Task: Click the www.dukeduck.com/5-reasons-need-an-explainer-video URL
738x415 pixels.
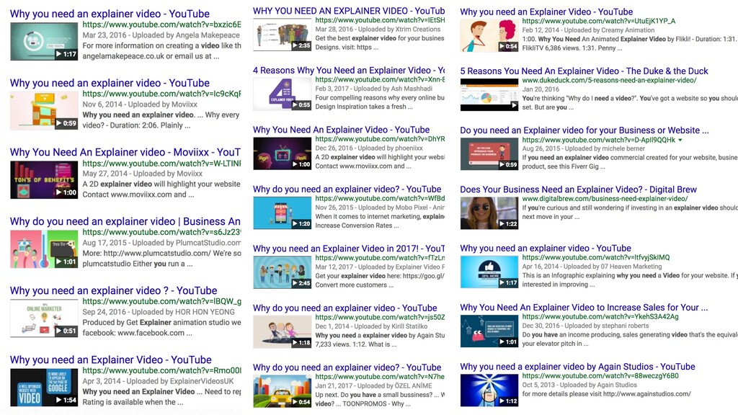Action: click(x=609, y=81)
